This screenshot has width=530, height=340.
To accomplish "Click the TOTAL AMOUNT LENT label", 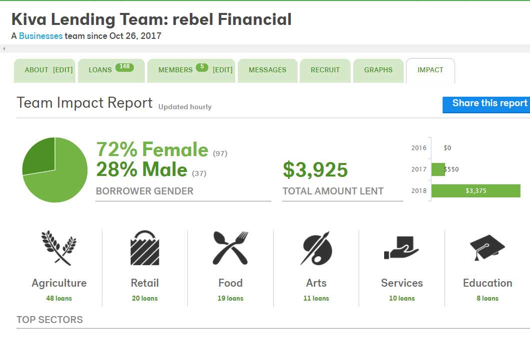I will (x=333, y=191).
